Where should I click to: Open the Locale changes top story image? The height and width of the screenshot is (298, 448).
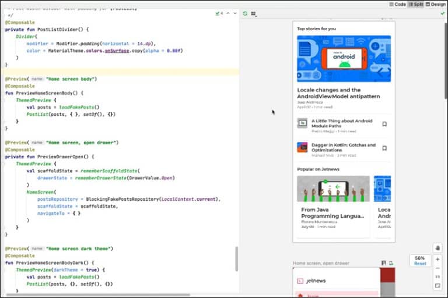[x=344, y=59]
